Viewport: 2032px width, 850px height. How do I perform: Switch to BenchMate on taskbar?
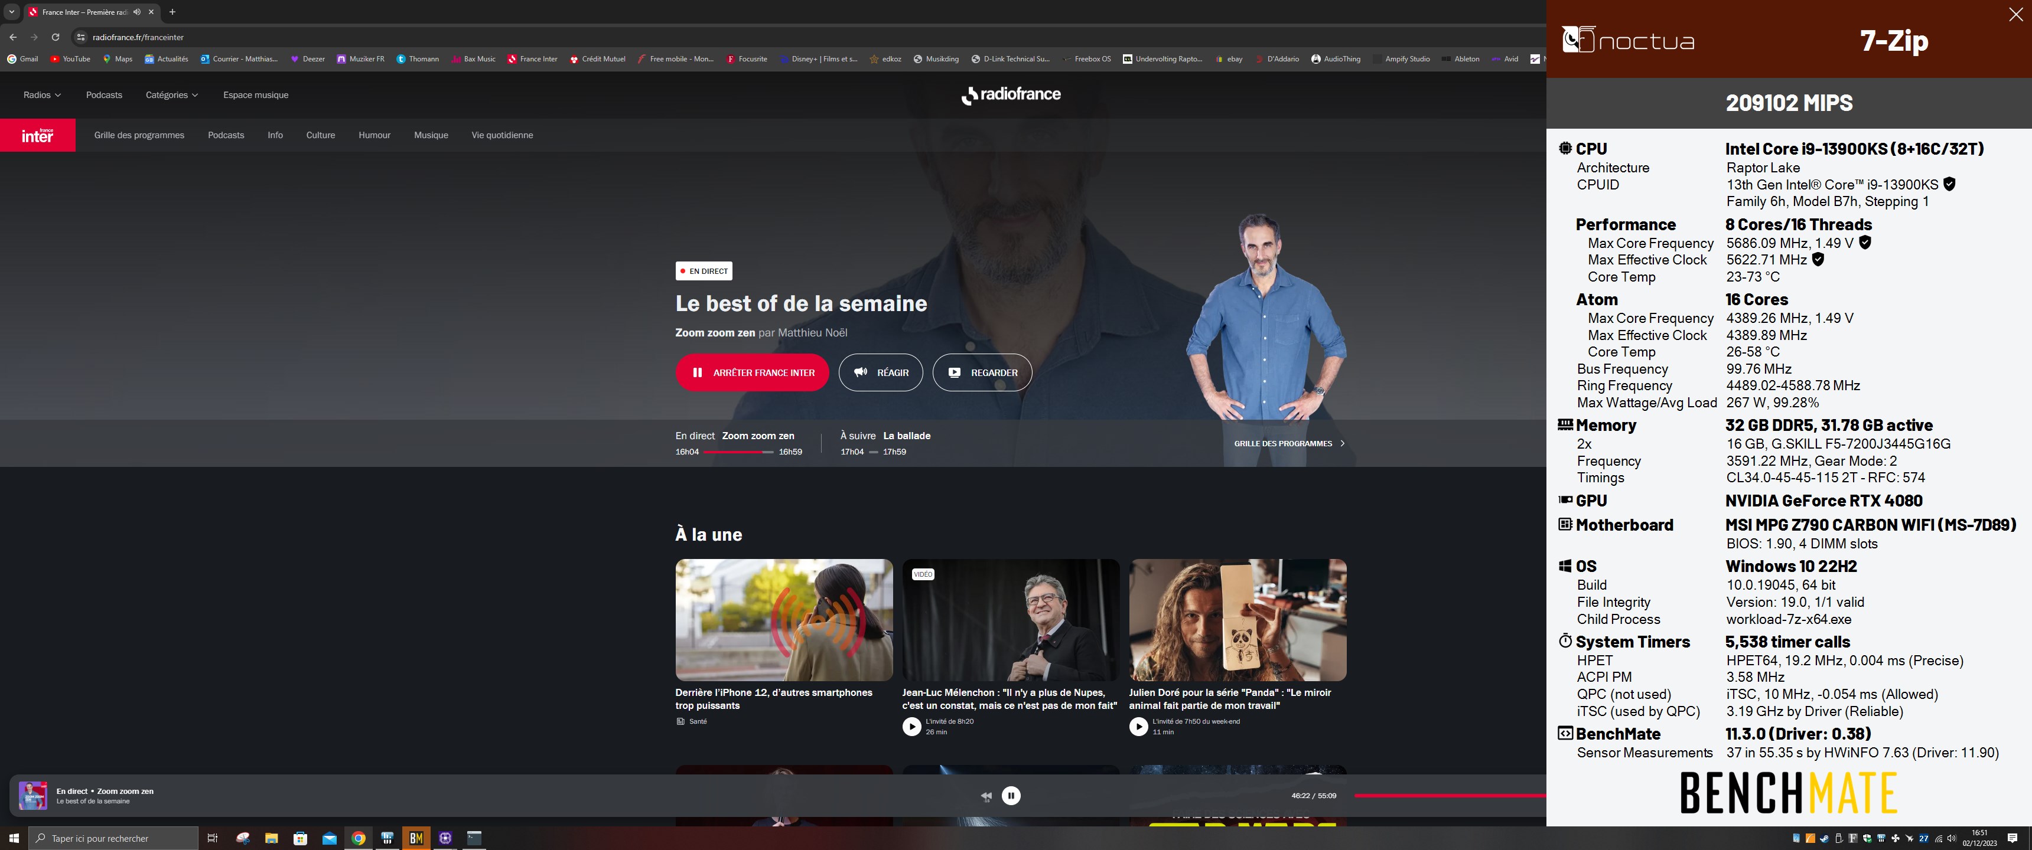[x=416, y=838]
